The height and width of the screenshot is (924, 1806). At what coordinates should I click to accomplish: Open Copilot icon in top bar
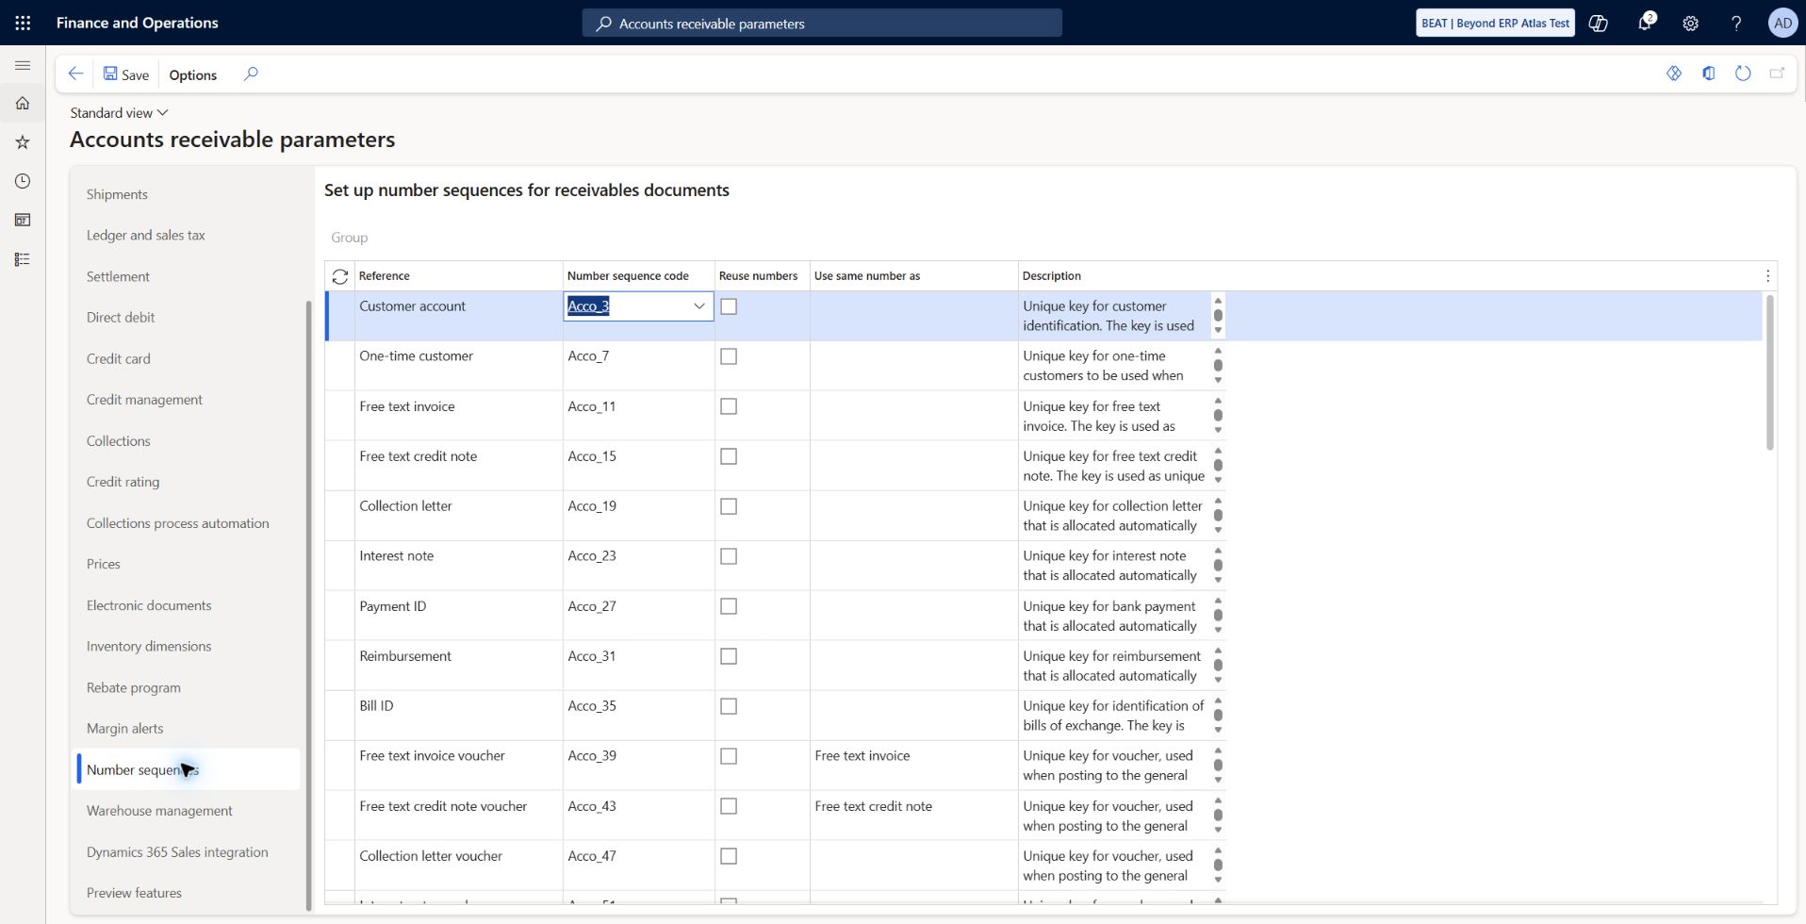(x=1599, y=23)
